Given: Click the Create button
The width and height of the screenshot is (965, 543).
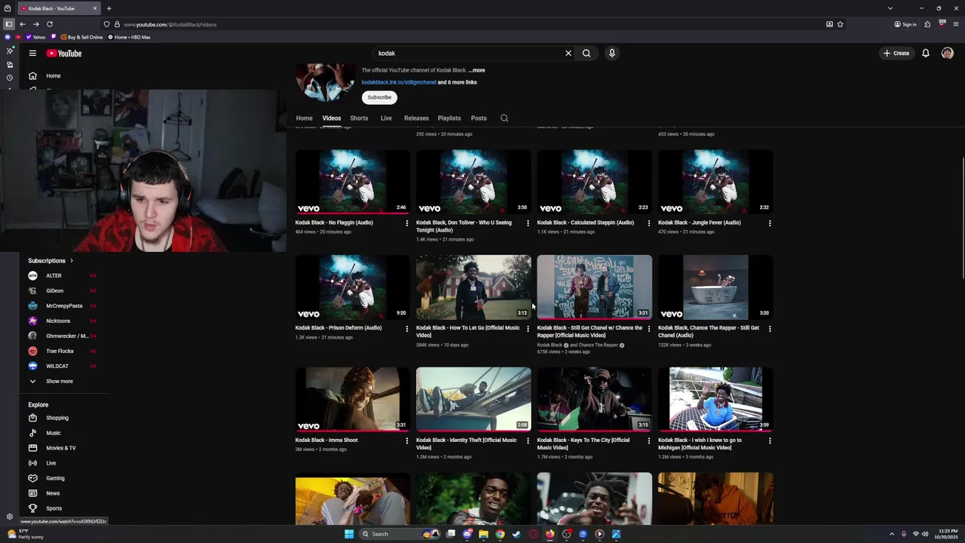Looking at the screenshot, I should coord(896,53).
